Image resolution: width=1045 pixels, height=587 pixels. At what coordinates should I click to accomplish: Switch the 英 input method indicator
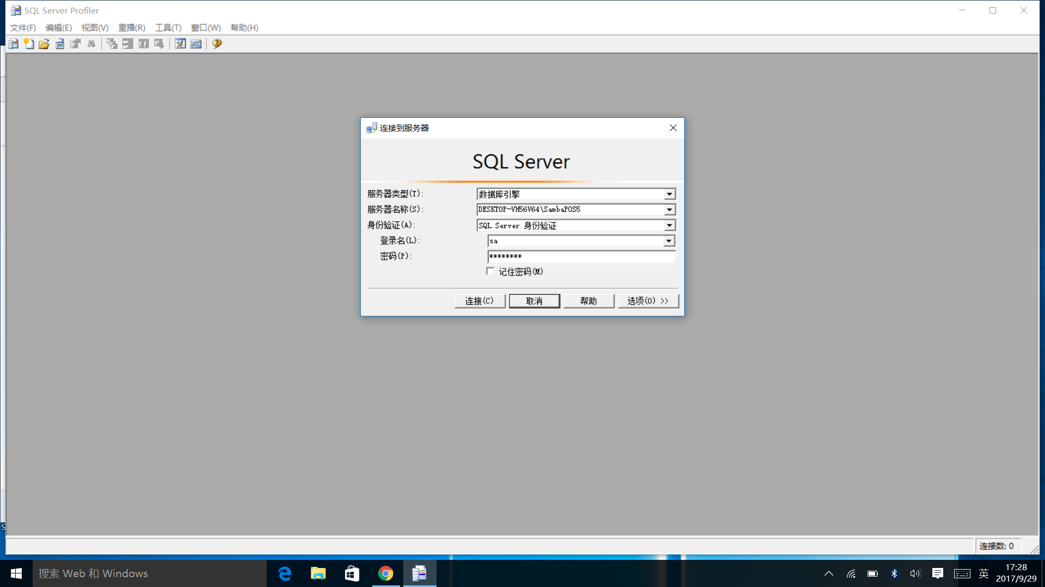click(983, 573)
